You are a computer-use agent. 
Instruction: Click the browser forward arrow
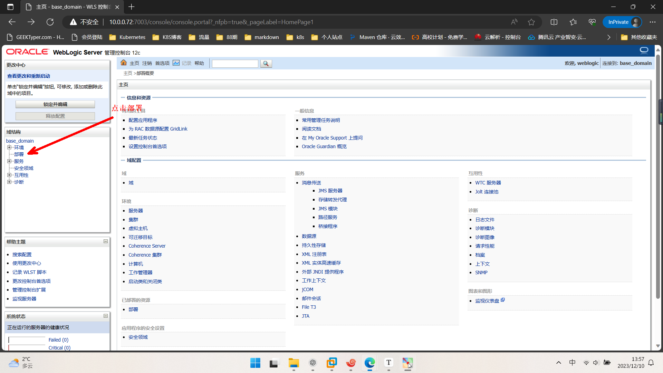pos(31,22)
